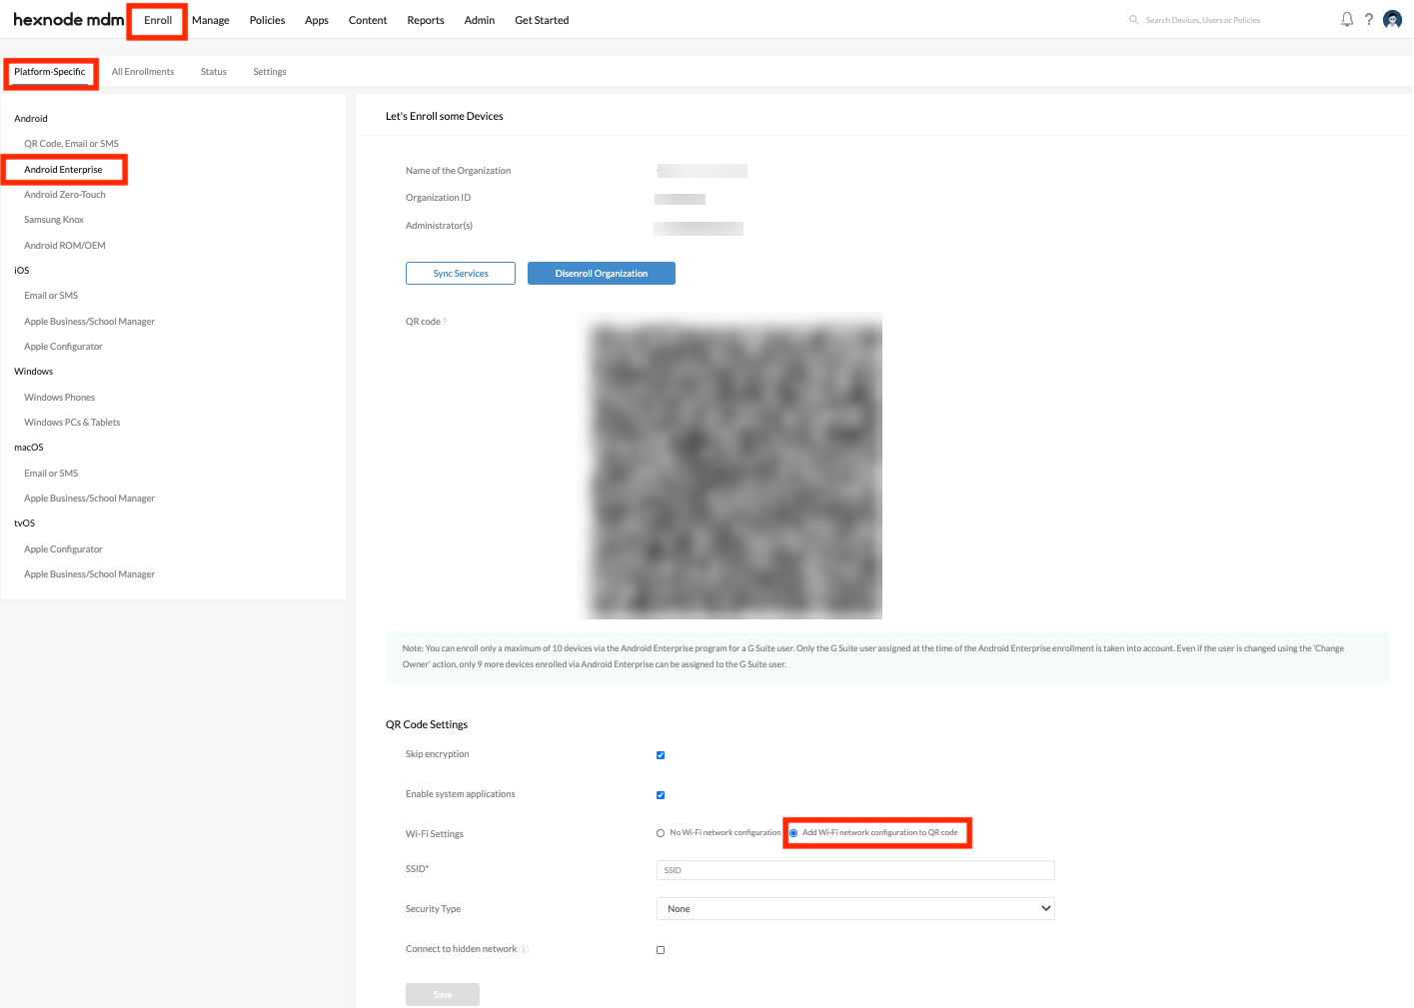Click the Android section heading

tap(31, 119)
